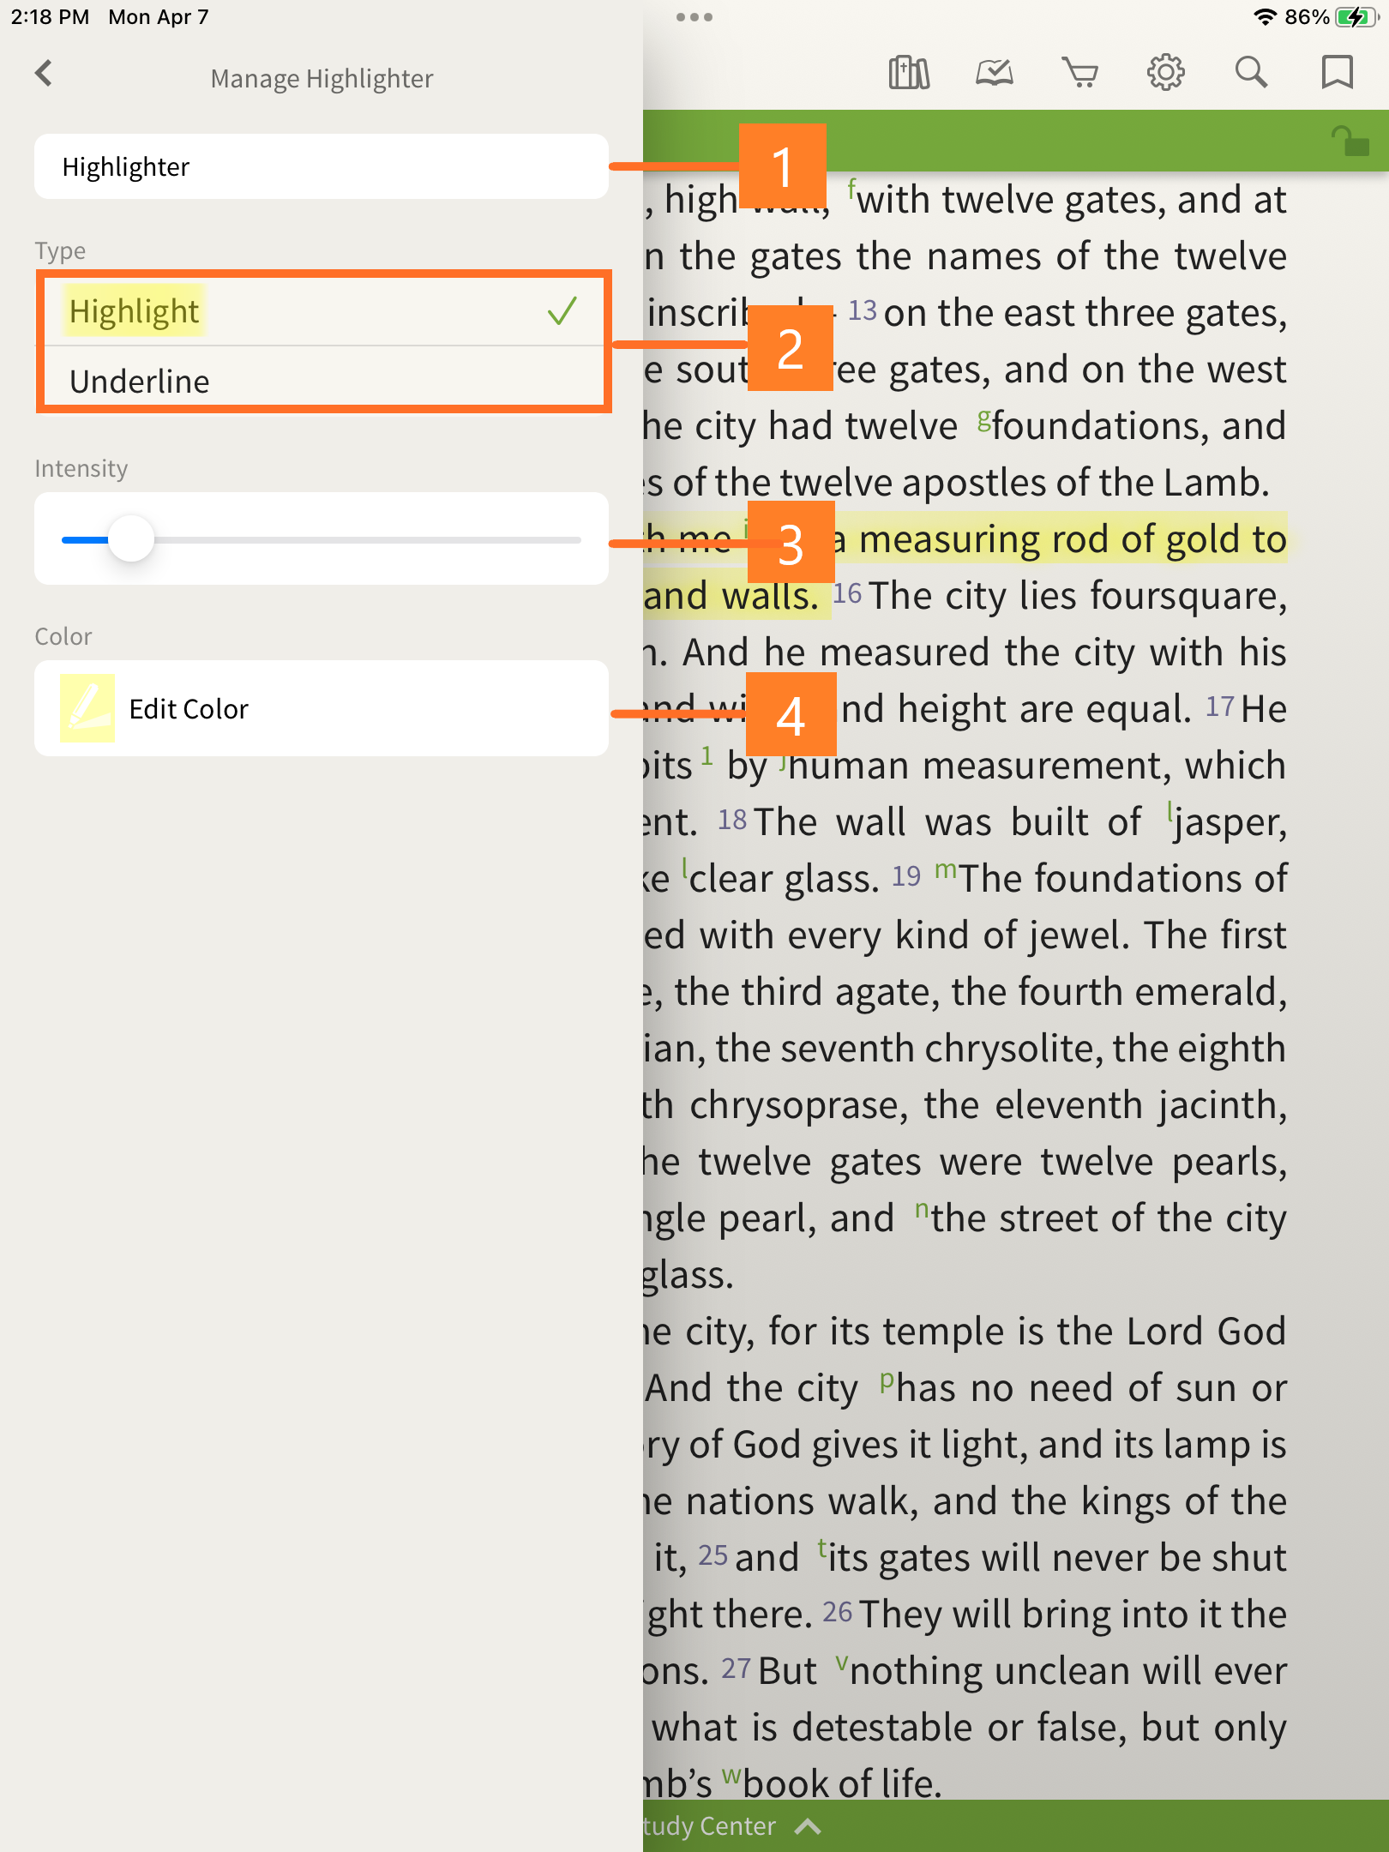This screenshot has width=1389, height=1852.
Task: Open footnote 1 after 'bits'
Action: click(707, 755)
